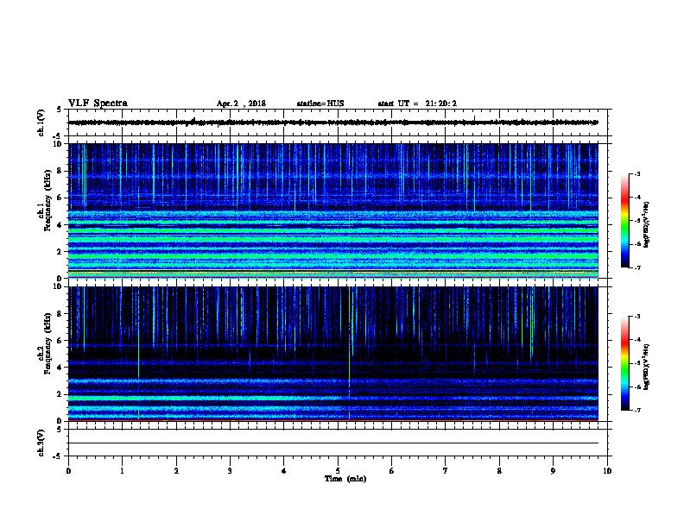Click the time axis tick label "7"

[x=446, y=471]
